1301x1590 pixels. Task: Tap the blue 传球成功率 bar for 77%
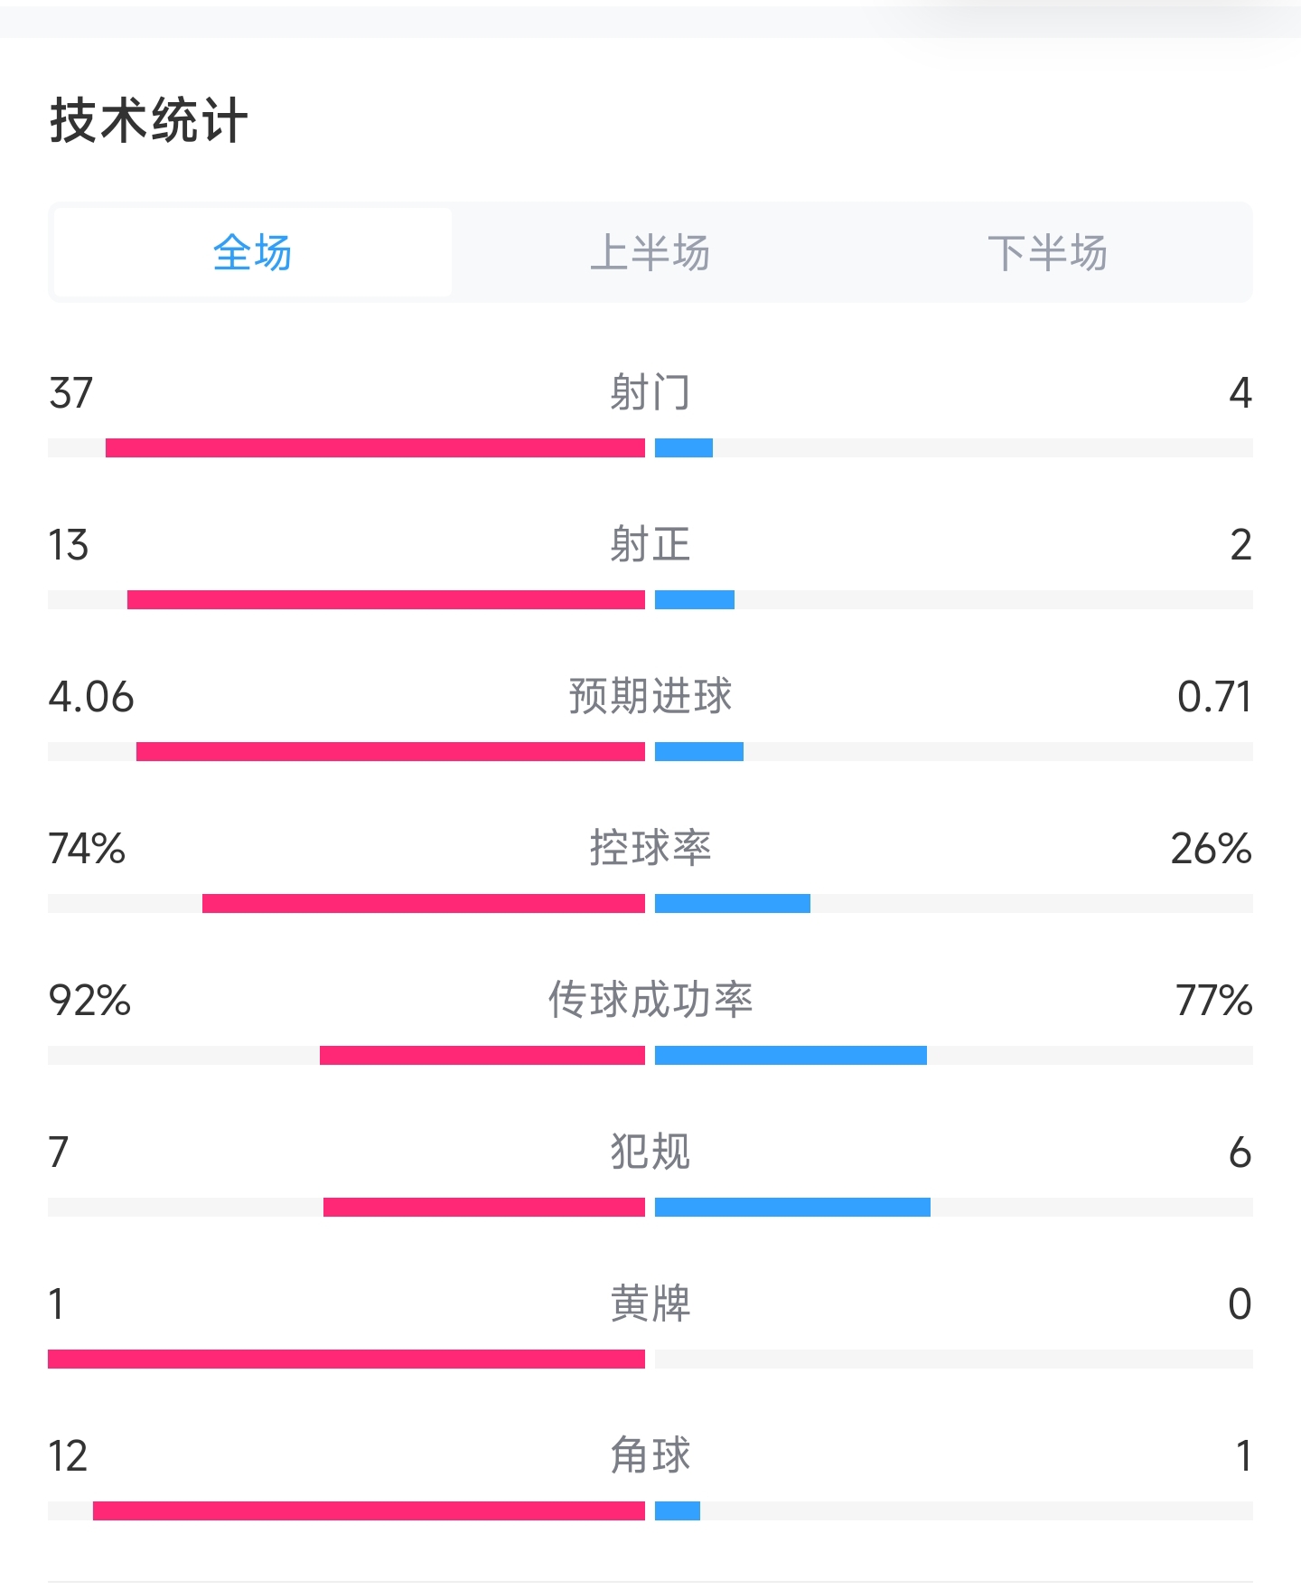791,1056
